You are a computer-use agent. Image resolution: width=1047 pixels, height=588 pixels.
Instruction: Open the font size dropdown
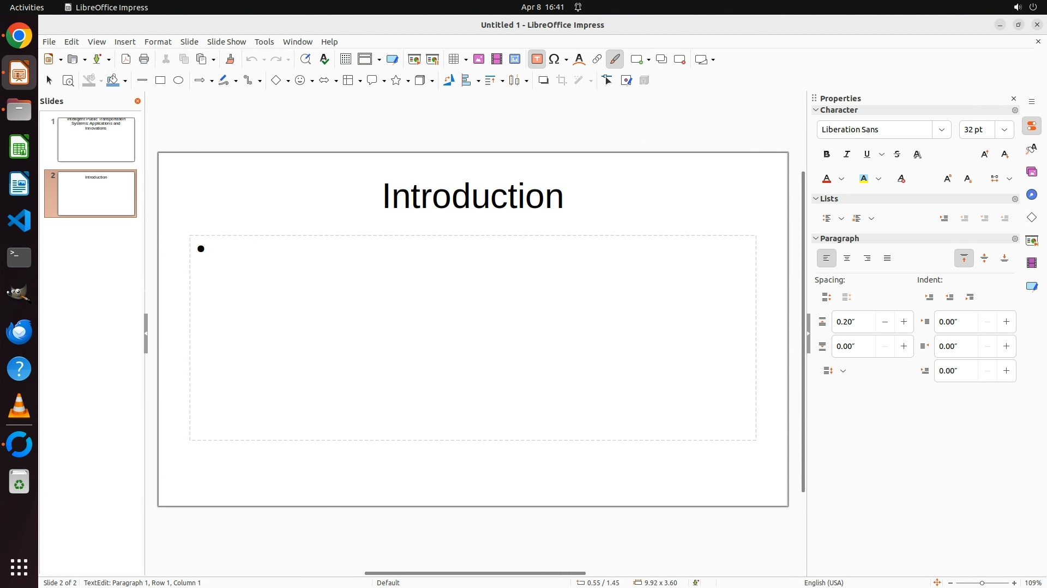pyautogui.click(x=1004, y=130)
